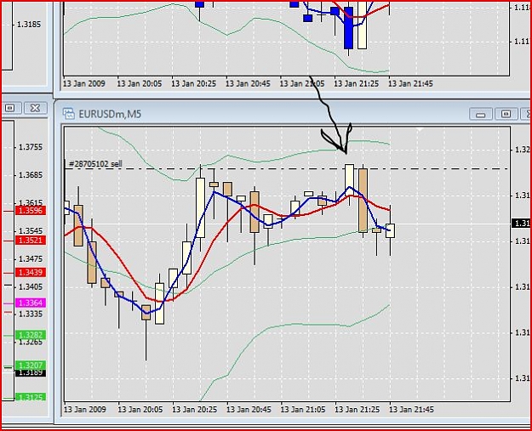Maximize the EURUSDm,M5 chart window

pos(506,114)
